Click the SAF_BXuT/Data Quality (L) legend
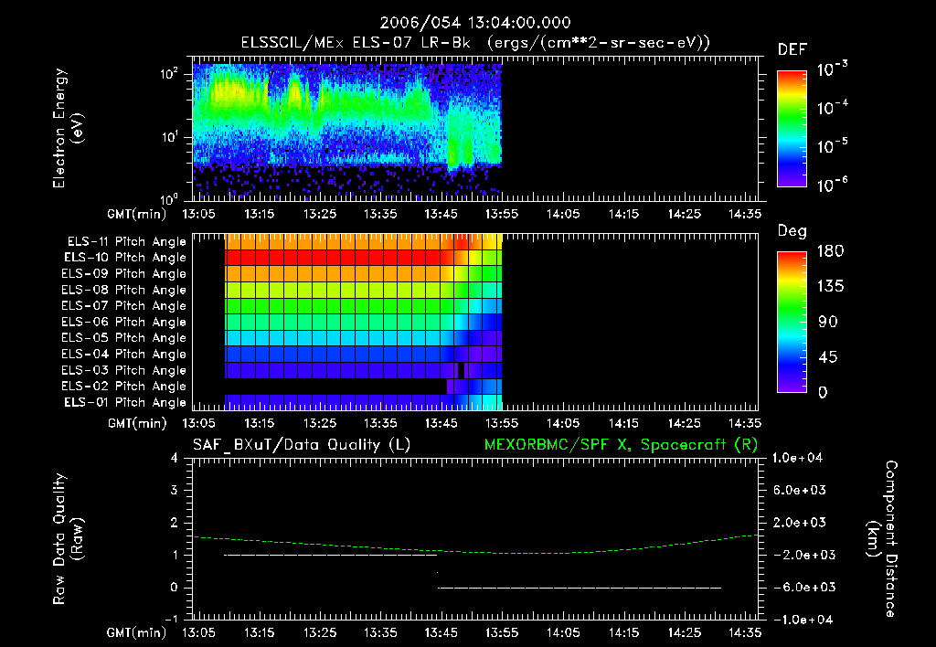The height and width of the screenshot is (647, 936). click(302, 445)
